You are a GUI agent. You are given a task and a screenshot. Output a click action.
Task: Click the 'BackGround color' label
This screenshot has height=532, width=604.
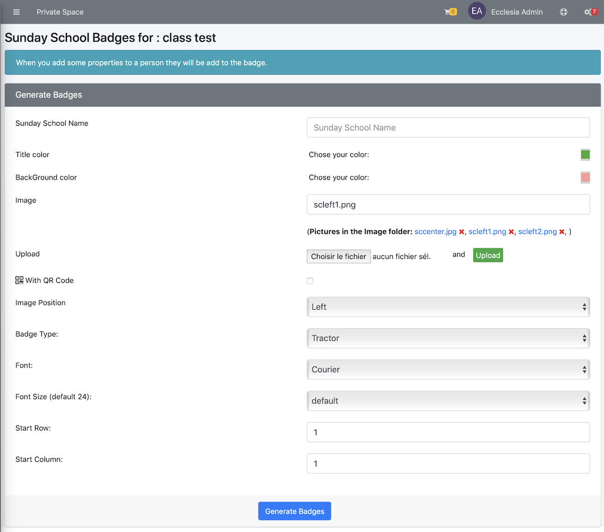pos(46,177)
